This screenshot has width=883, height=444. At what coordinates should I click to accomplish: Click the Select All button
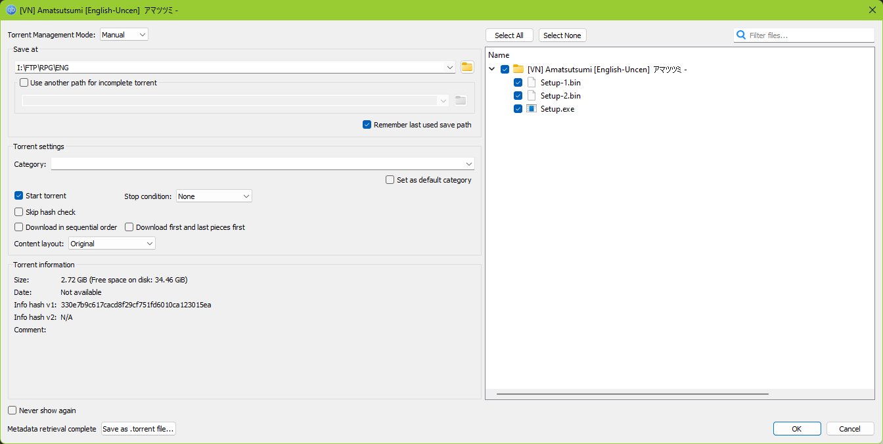pos(509,35)
